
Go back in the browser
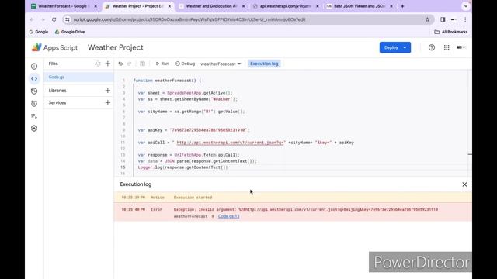click(32, 19)
